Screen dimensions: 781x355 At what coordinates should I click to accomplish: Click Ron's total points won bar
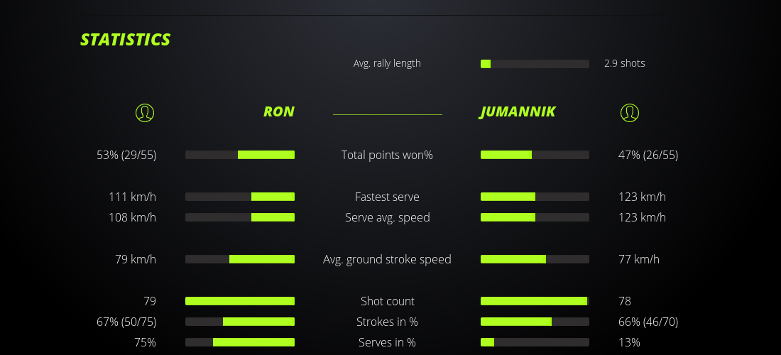point(240,155)
